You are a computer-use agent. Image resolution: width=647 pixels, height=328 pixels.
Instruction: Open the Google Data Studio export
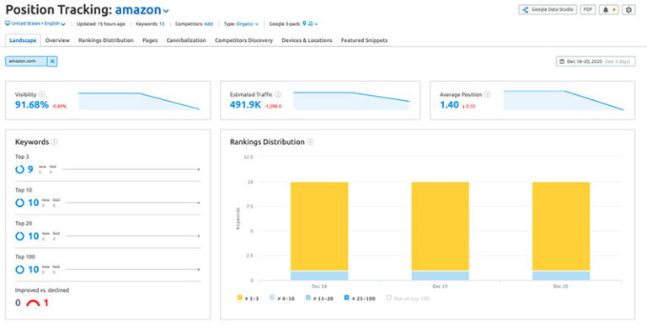coord(548,10)
